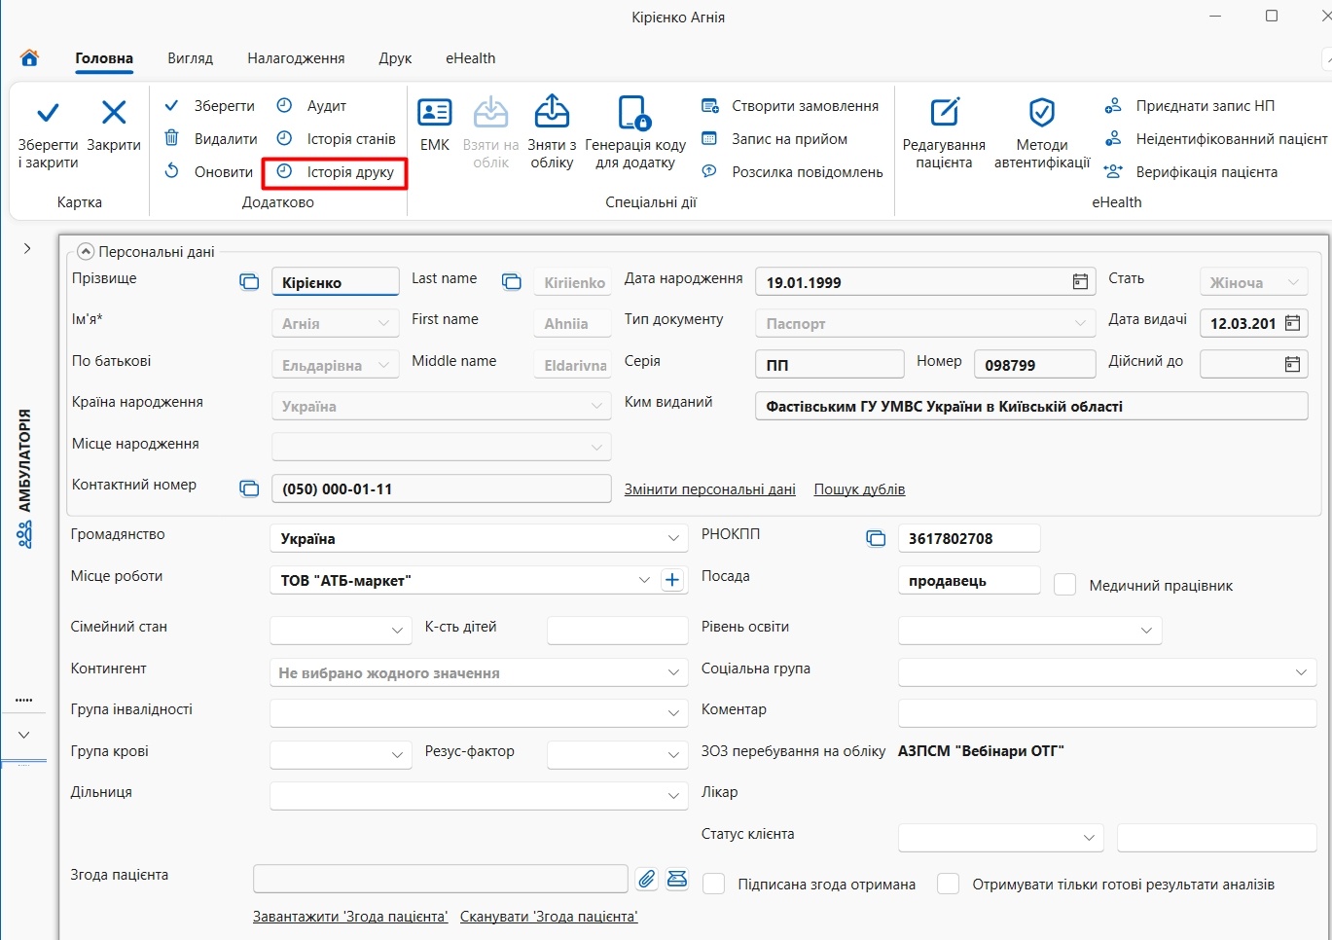Open the Дата видачі calendar icon
1332x940 pixels.
coord(1292,323)
